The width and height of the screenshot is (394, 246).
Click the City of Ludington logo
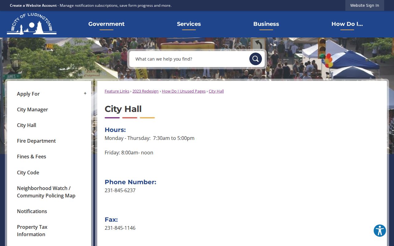point(32,24)
